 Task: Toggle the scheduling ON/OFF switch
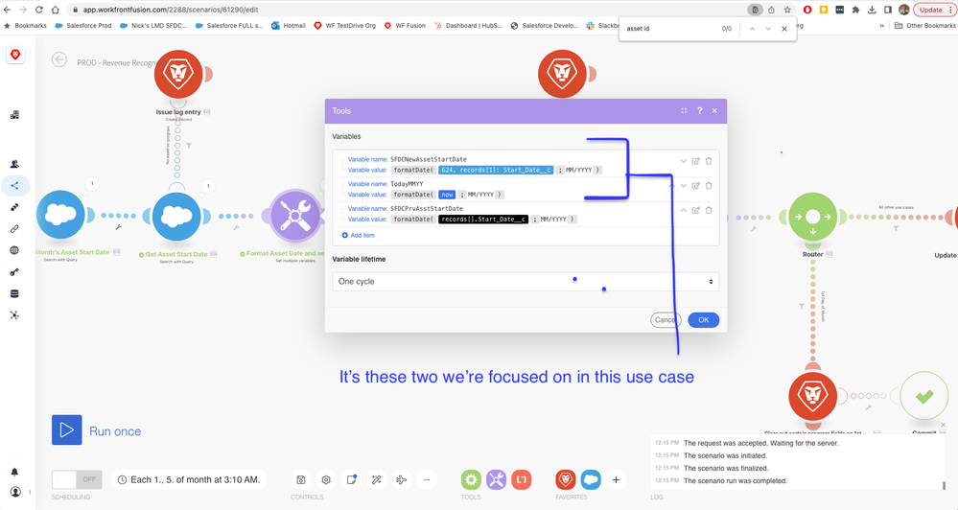tap(77, 479)
